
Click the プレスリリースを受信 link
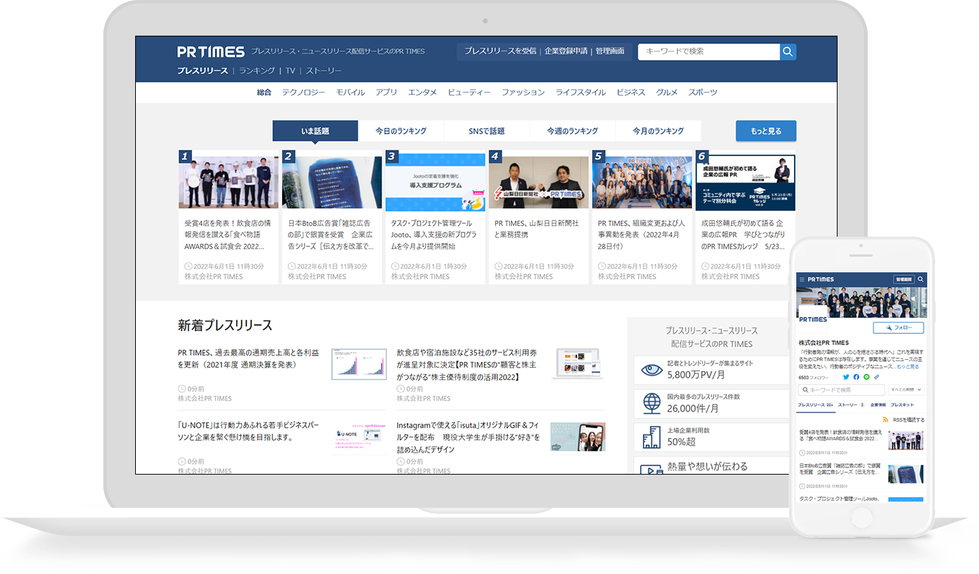coord(500,51)
